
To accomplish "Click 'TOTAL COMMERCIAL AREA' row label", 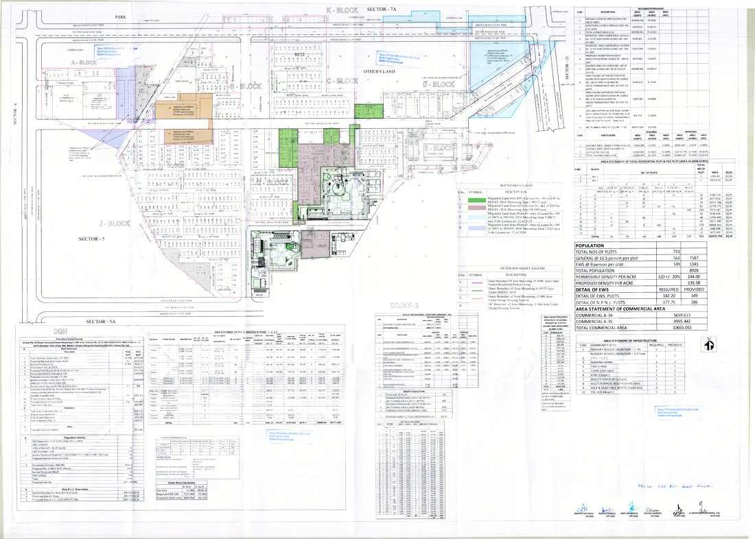I will 601,328.
